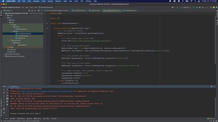
Task: Open Project view selector dropdown
Action: pyautogui.click(x=8, y=11)
